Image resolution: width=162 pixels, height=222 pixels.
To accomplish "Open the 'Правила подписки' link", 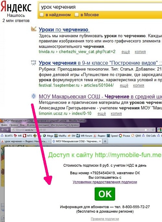I will (105, 219).
